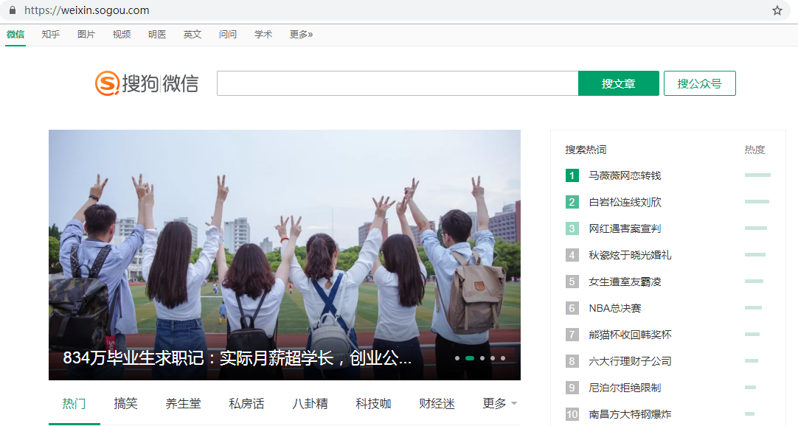Screen dimensions: 798x426
Task: Switch to the 财经迷 tab
Action: click(x=437, y=404)
